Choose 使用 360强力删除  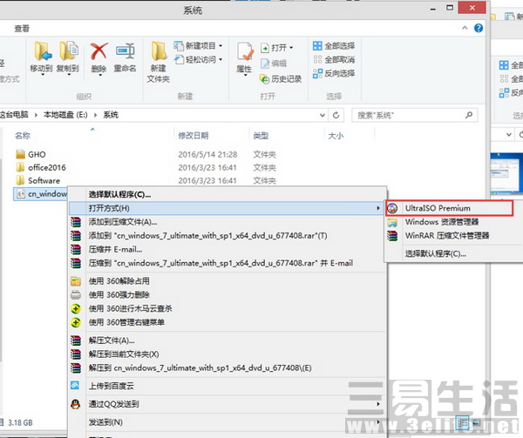coord(227,295)
